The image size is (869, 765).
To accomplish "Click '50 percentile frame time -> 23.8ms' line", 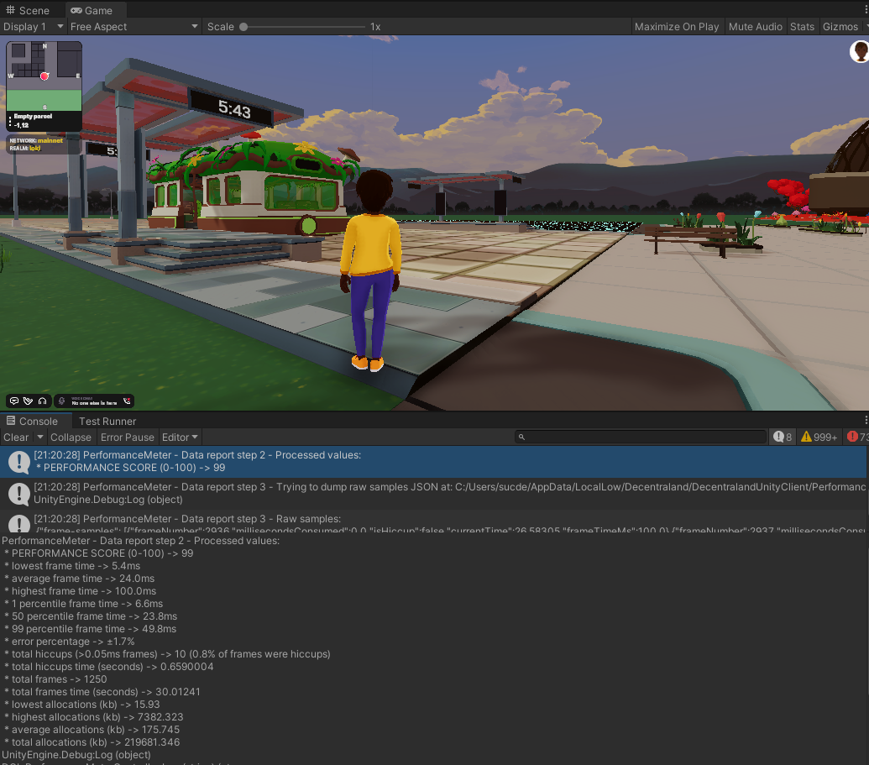I will coord(91,616).
